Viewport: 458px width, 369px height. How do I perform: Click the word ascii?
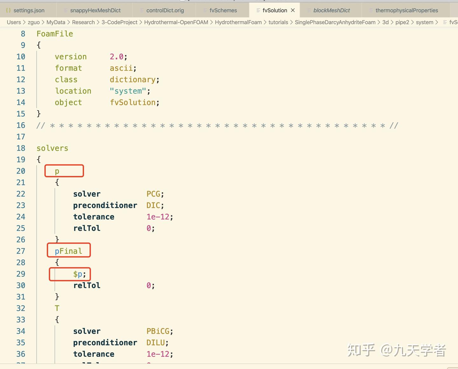point(121,68)
